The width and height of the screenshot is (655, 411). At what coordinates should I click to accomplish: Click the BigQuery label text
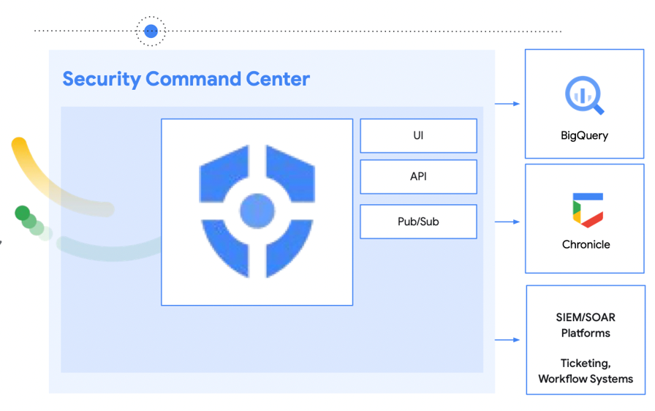coord(584,135)
